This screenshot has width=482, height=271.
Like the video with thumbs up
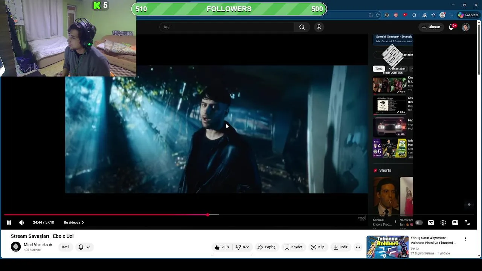tap(221, 247)
